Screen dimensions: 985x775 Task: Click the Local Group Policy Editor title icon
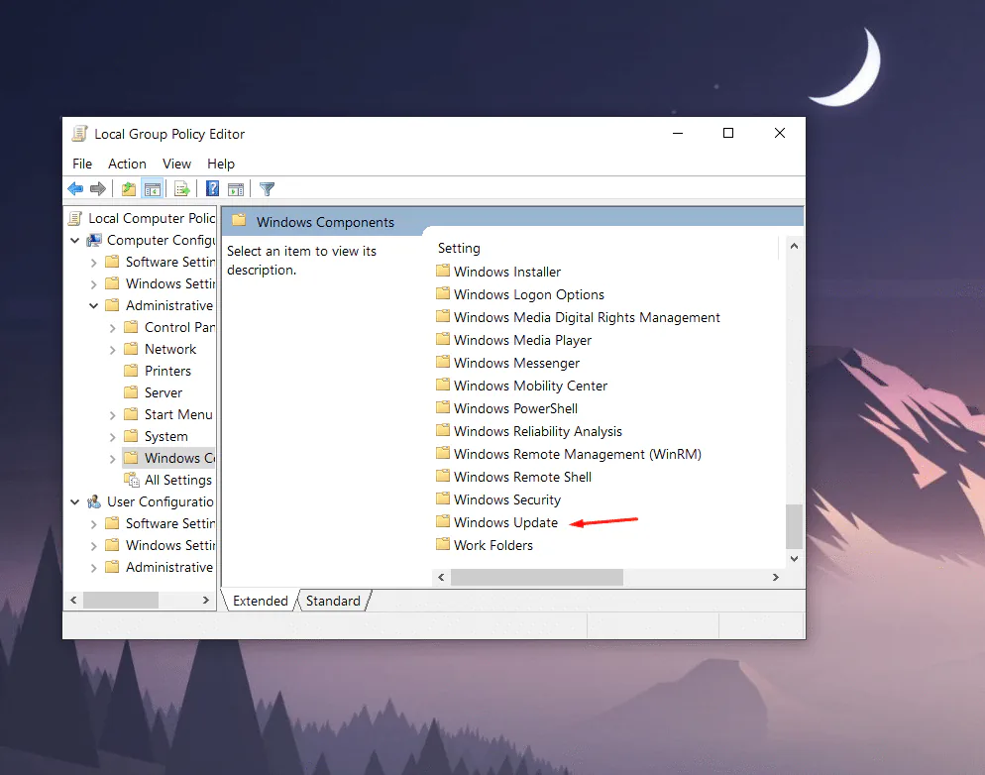click(x=80, y=134)
